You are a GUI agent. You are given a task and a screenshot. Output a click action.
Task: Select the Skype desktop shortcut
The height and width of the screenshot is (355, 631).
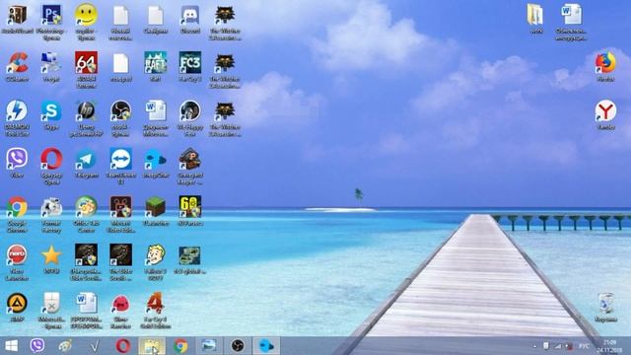coord(51,111)
